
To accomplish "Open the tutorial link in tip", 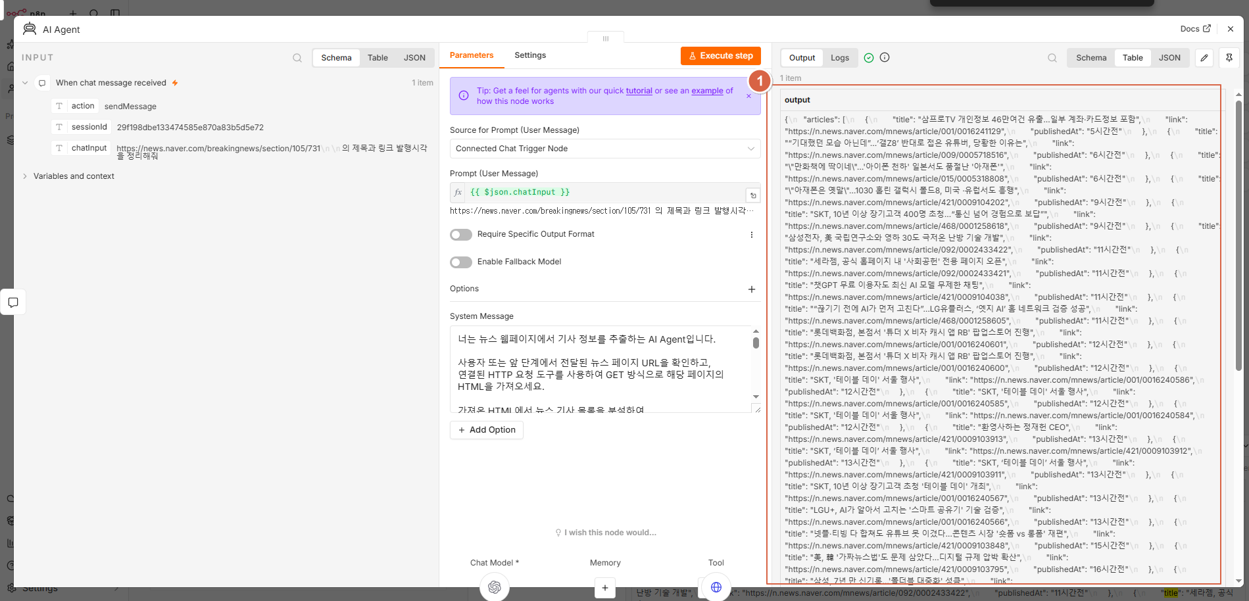I will [x=639, y=91].
